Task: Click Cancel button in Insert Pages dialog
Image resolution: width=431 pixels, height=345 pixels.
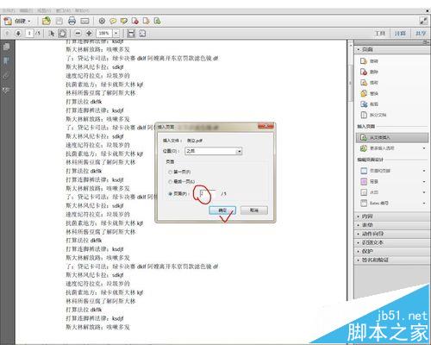Action: [254, 210]
